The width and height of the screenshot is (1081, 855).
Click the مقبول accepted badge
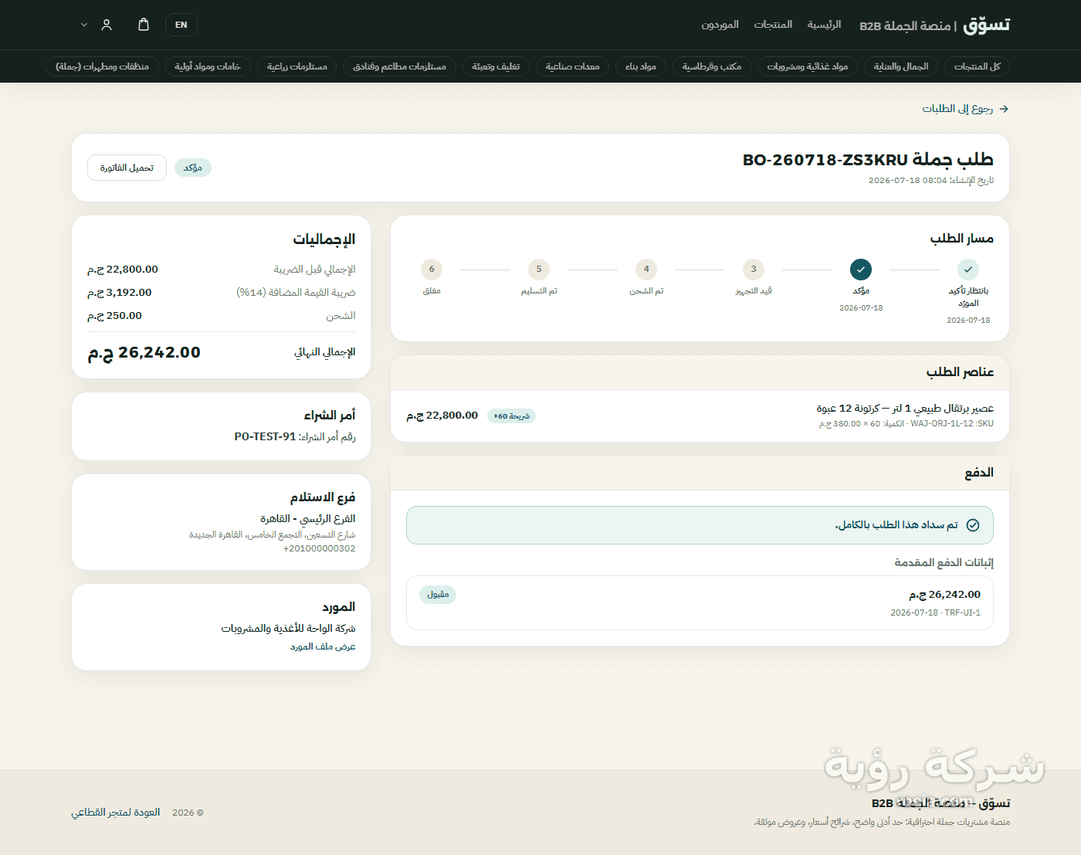pos(438,595)
